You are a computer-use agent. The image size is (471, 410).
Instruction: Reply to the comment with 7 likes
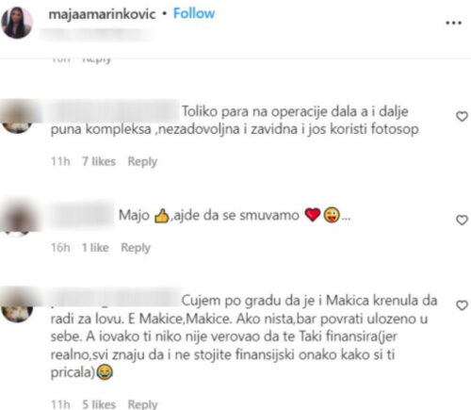pos(142,162)
